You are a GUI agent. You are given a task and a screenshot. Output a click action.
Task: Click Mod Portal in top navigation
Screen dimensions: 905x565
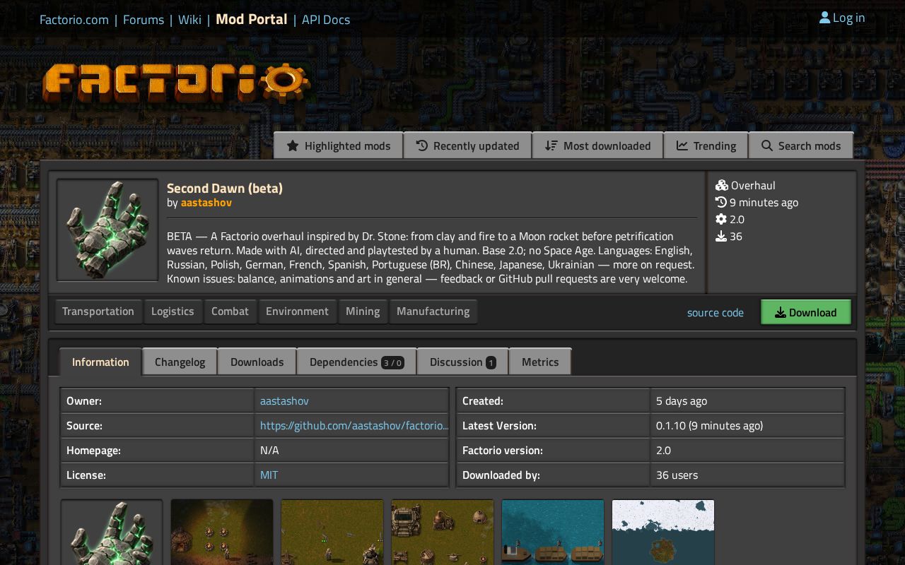point(252,19)
